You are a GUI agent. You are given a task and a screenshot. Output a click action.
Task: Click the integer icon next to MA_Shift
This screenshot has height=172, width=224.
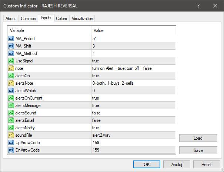point(11,46)
